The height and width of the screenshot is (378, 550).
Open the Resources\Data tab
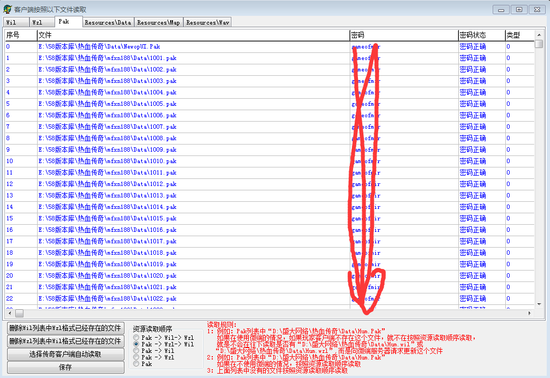(x=108, y=22)
